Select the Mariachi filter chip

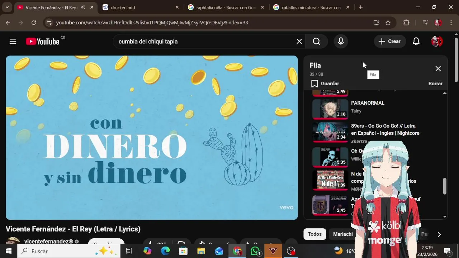click(343, 234)
